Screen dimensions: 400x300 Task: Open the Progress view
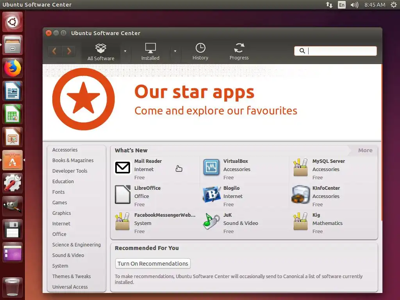click(239, 52)
